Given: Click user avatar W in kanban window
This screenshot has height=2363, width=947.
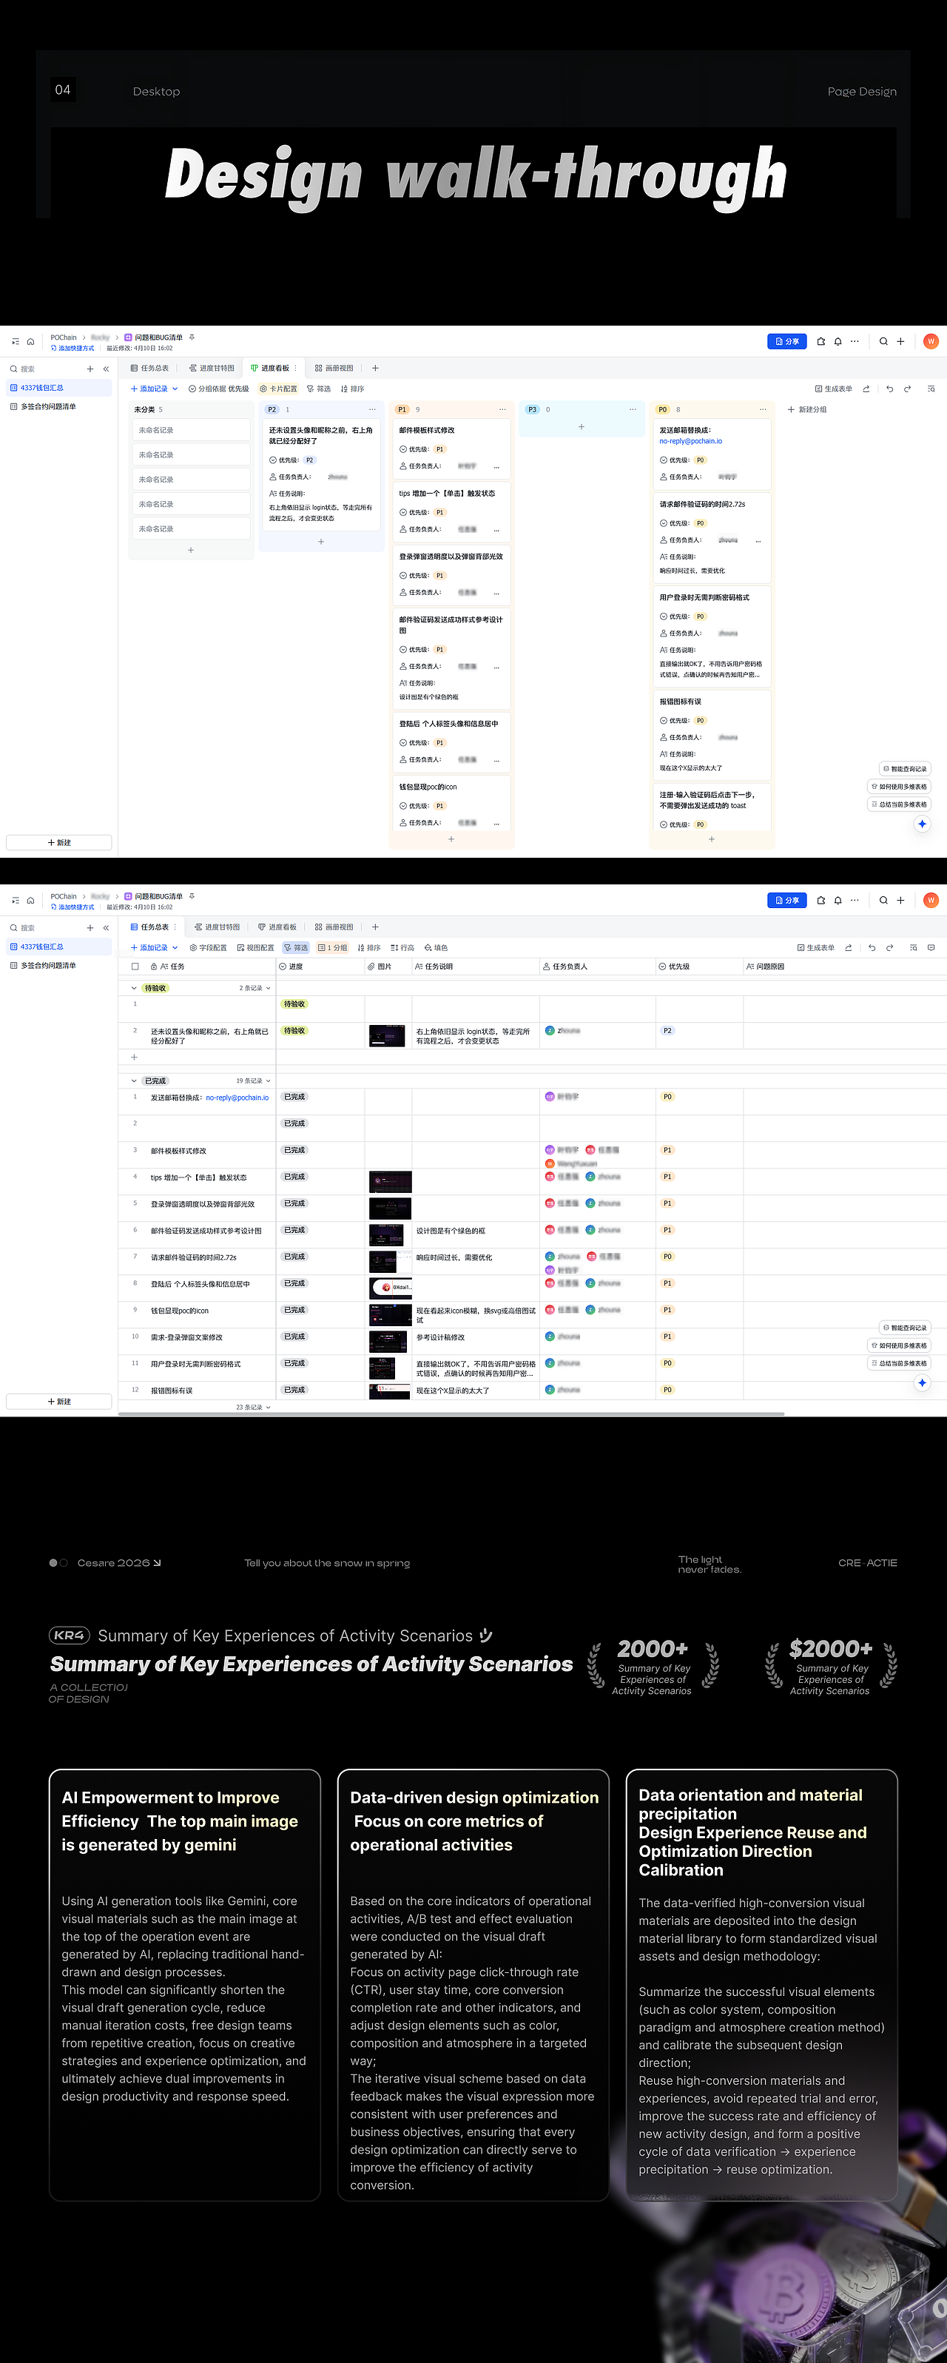Looking at the screenshot, I should click(931, 341).
